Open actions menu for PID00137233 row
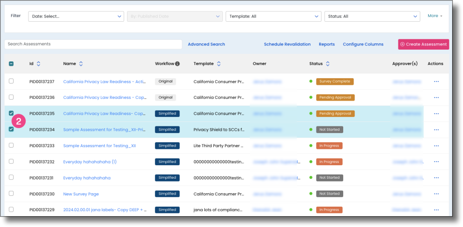This screenshot has height=227, width=463. 436,146
